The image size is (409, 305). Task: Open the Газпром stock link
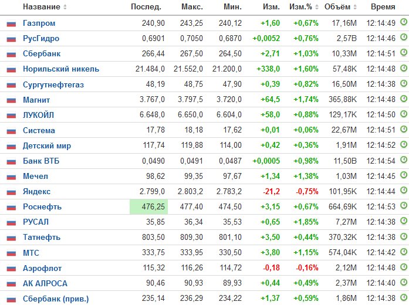click(39, 23)
